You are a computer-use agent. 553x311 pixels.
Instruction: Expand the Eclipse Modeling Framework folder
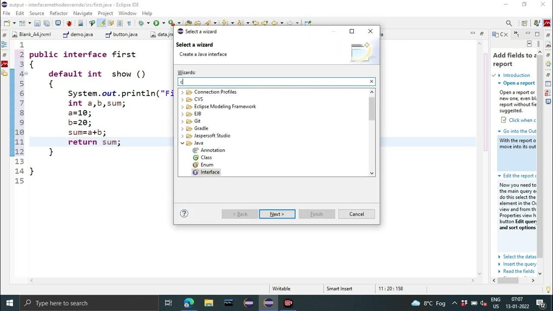pyautogui.click(x=182, y=107)
